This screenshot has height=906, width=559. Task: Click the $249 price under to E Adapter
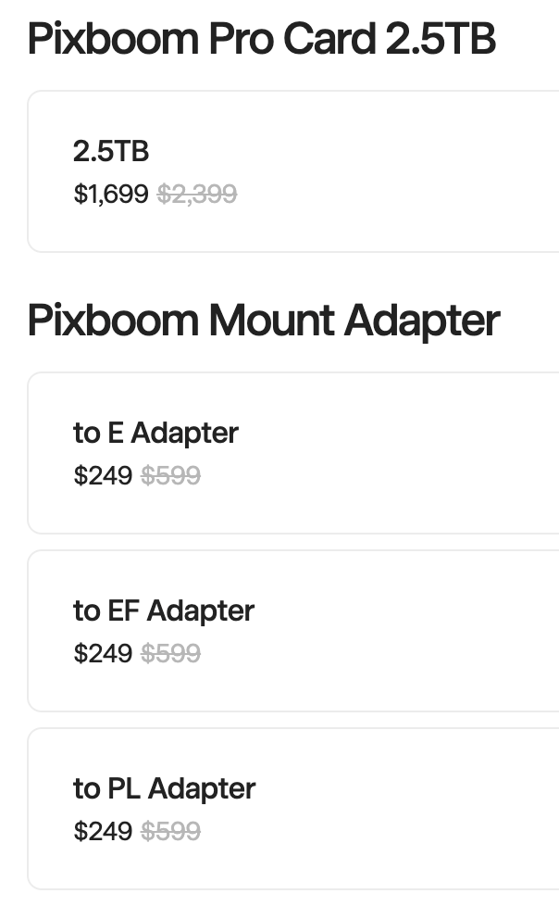pyautogui.click(x=103, y=475)
